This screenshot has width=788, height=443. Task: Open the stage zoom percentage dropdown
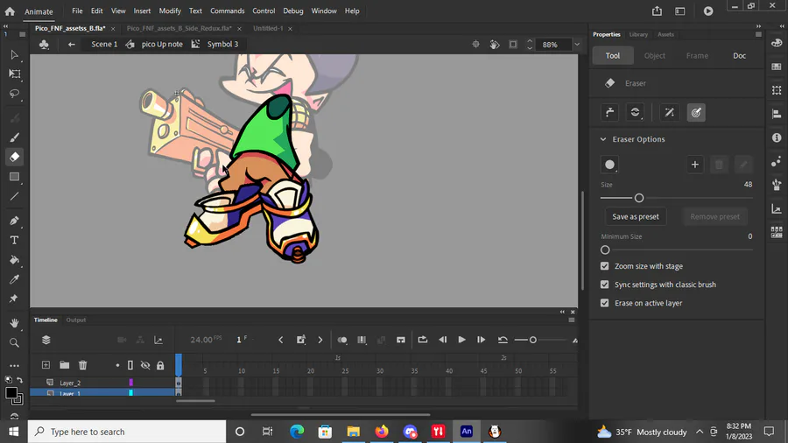click(x=575, y=45)
